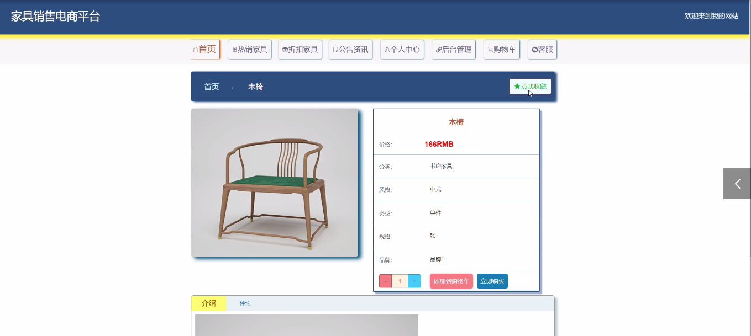Contact 客服 customer service
Image resolution: width=751 pixels, height=336 pixels.
pyautogui.click(x=542, y=50)
